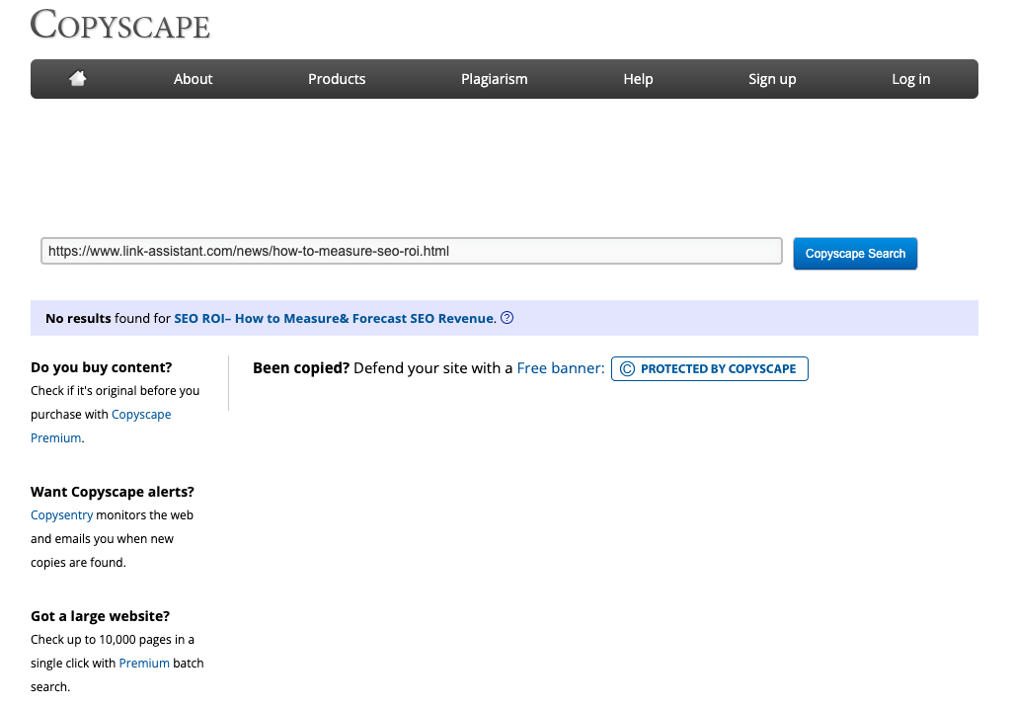The height and width of the screenshot is (706, 1012).
Task: Go to the Sign up page
Action: (x=772, y=79)
